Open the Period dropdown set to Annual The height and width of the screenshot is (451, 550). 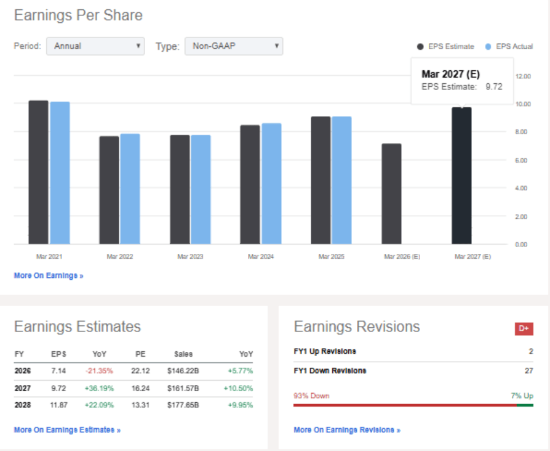(95, 46)
